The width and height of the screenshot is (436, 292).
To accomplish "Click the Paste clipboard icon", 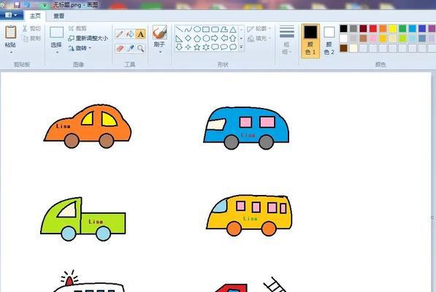I will [x=10, y=32].
